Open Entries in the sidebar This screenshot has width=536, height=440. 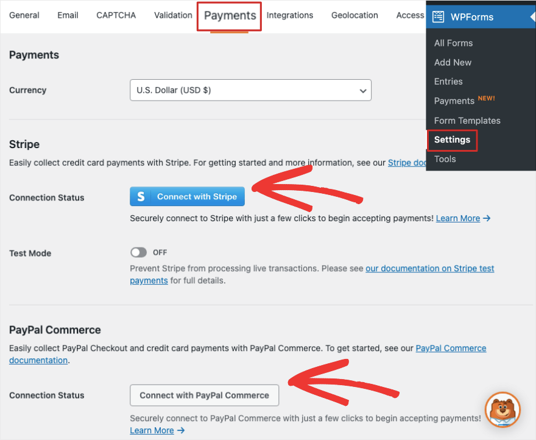pos(448,82)
